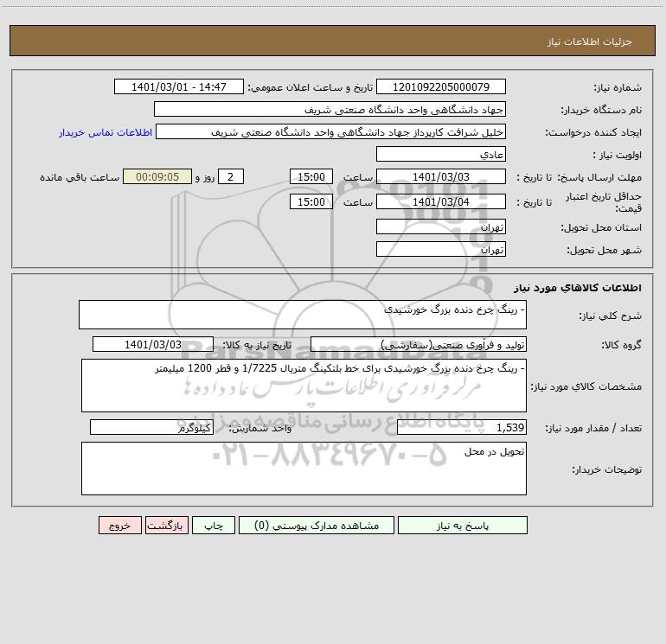Click response deadline date 1401/03/03 field
The image size is (666, 644).
[x=441, y=176]
